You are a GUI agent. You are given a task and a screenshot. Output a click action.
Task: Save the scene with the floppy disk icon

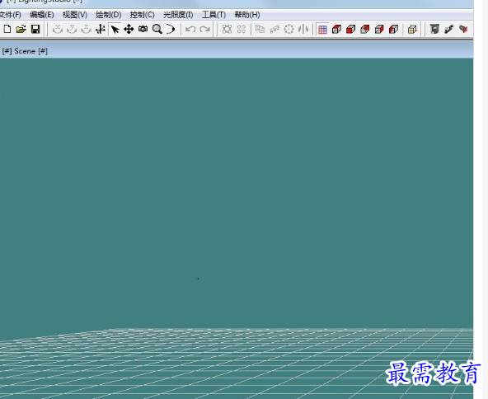(x=35, y=29)
